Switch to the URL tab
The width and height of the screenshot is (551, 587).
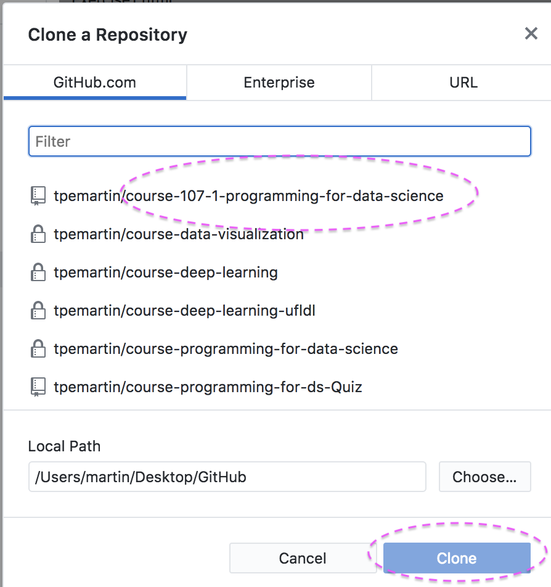pos(463,83)
